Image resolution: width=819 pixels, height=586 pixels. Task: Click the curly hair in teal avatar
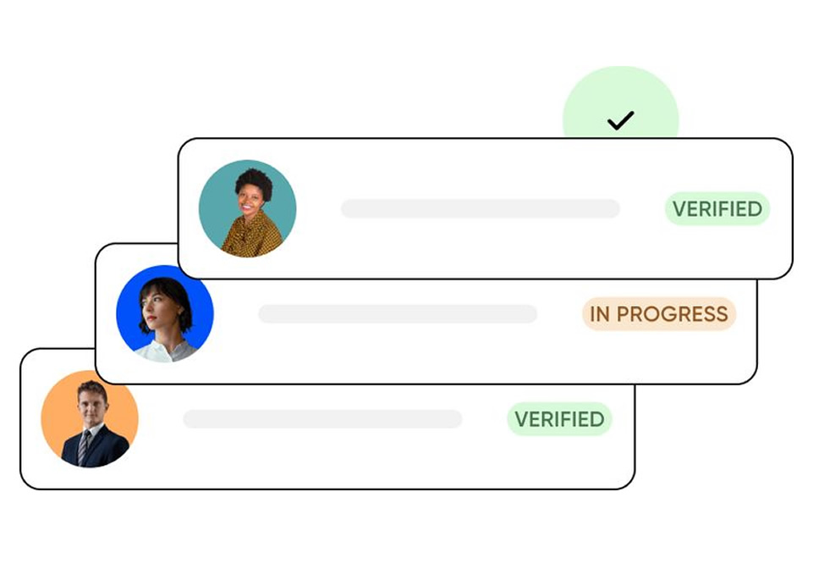(x=255, y=184)
